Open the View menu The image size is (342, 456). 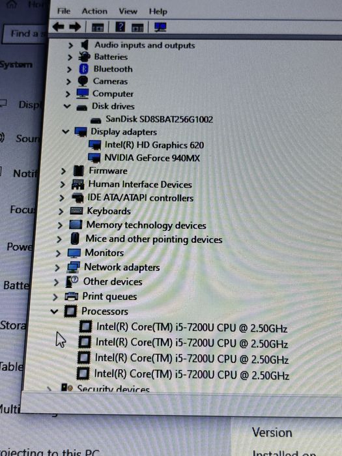pyautogui.click(x=128, y=11)
